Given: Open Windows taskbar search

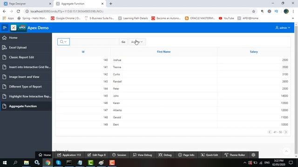Looking at the screenshot, I should click(x=15, y=163).
